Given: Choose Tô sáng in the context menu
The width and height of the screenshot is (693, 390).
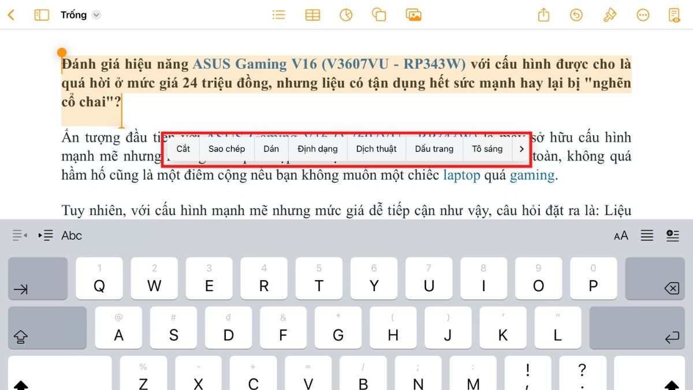Looking at the screenshot, I should (487, 148).
